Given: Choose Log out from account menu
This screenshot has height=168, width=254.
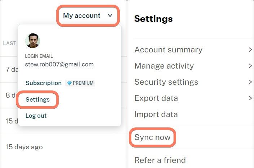Looking at the screenshot, I should (36, 116).
